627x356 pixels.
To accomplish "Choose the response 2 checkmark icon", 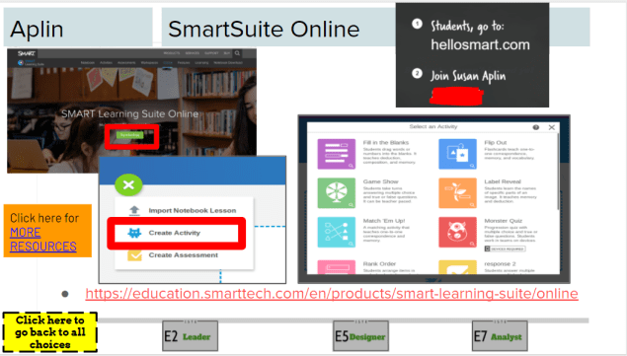I will coord(457,267).
